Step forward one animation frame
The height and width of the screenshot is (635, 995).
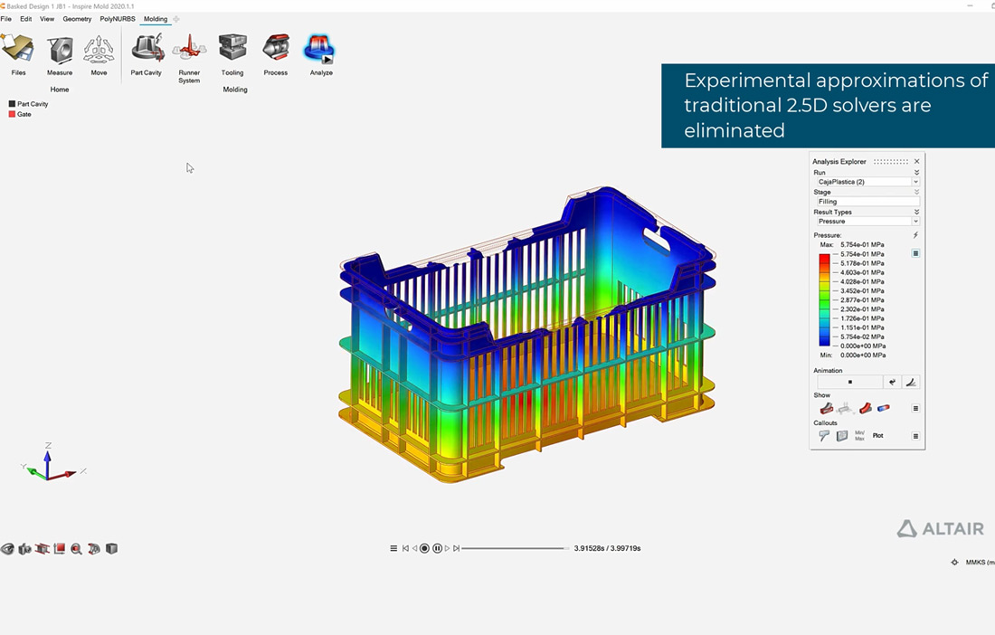click(448, 548)
